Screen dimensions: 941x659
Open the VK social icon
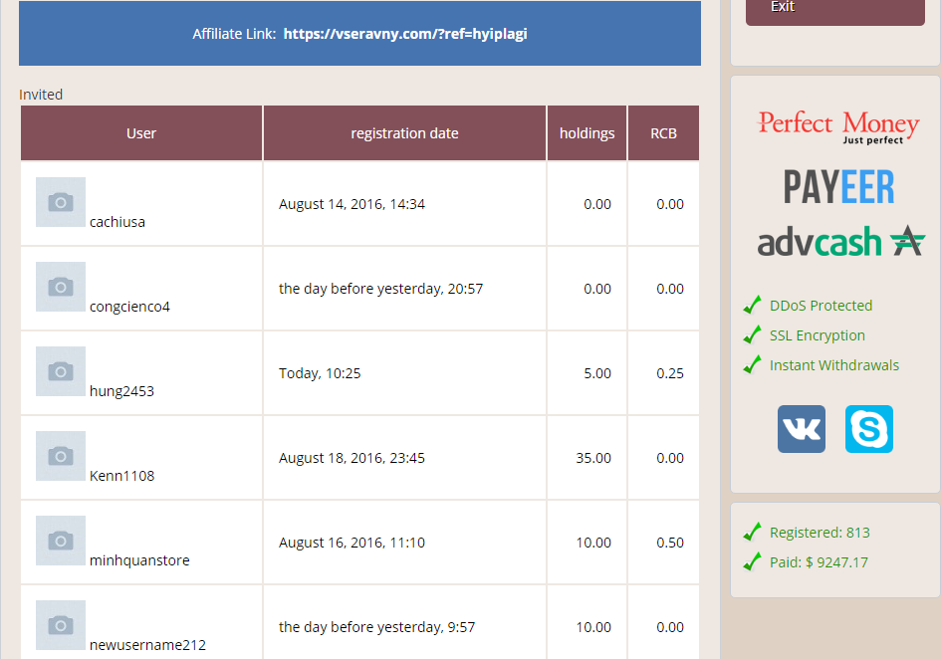[802, 428]
